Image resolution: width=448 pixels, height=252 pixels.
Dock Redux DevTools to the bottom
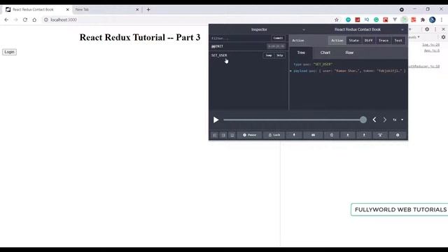232,135
